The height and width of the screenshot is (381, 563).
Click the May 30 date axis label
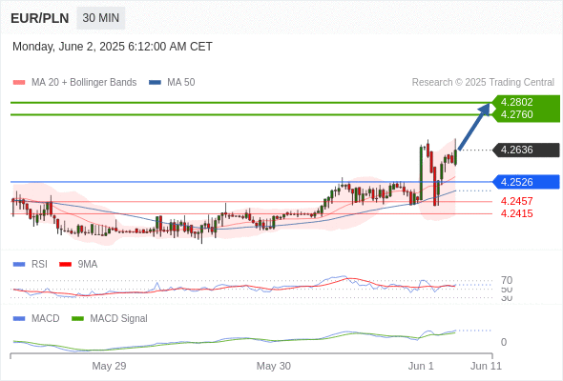274,366
